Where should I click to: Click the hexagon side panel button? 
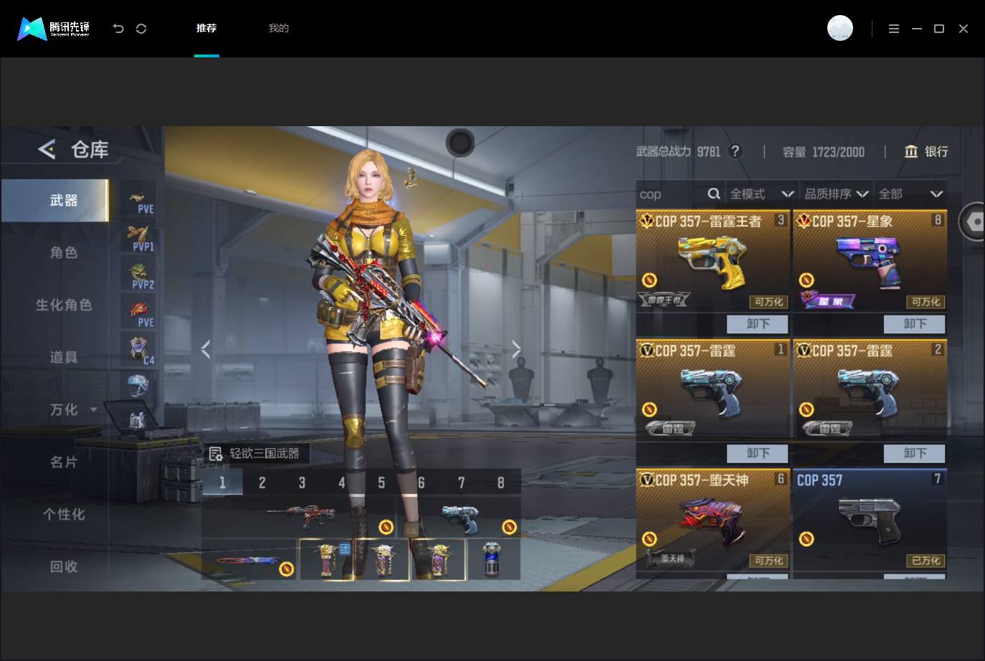[973, 222]
